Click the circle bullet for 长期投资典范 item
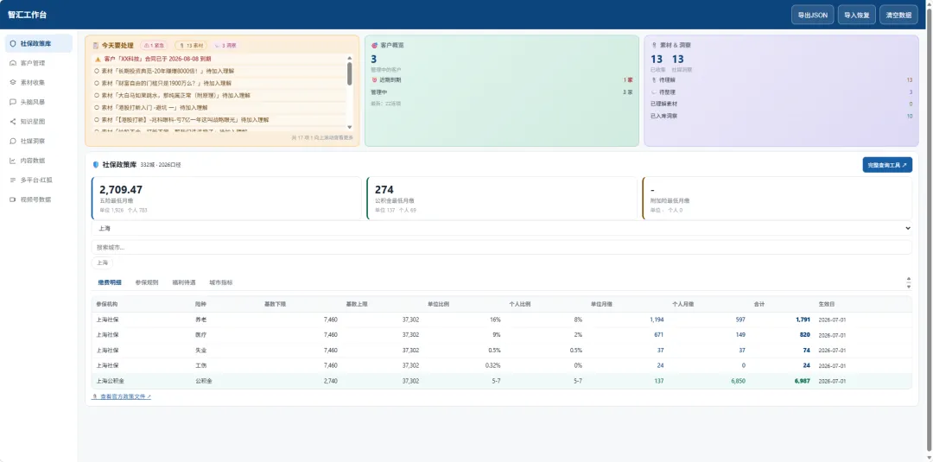Screen dimensions: 933x462 (97, 71)
